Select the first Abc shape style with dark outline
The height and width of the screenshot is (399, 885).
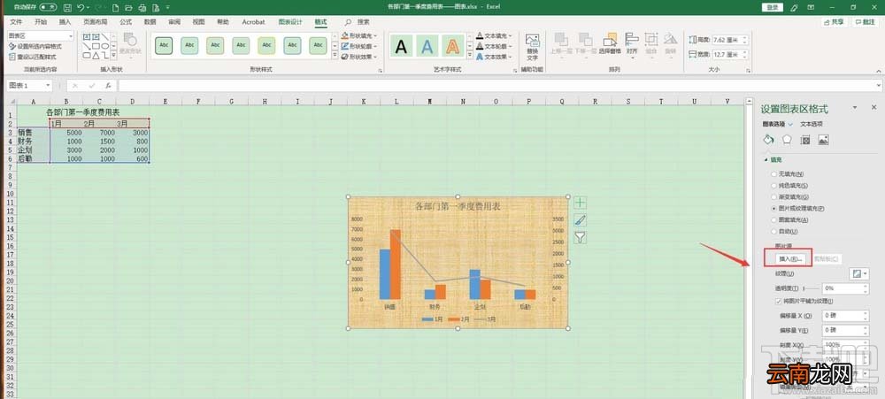pos(164,46)
